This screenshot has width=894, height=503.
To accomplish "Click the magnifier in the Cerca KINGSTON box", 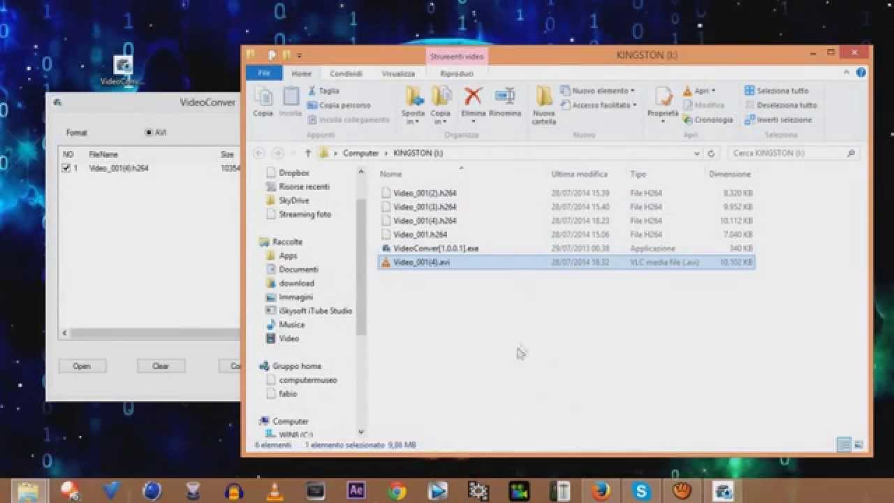I will coord(851,153).
